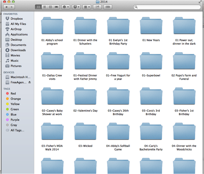Viewport: 204px width, 174px height.
Task: Click the Share toolbar button
Action: [97, 7]
